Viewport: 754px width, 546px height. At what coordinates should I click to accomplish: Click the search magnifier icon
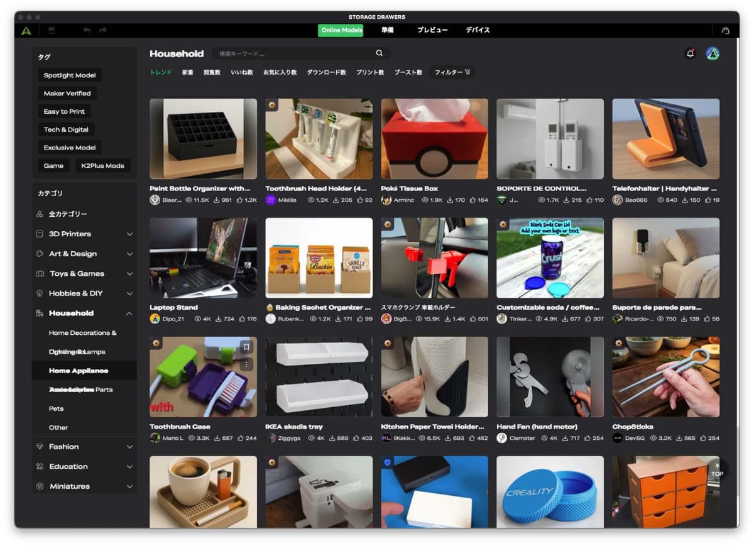(x=380, y=53)
